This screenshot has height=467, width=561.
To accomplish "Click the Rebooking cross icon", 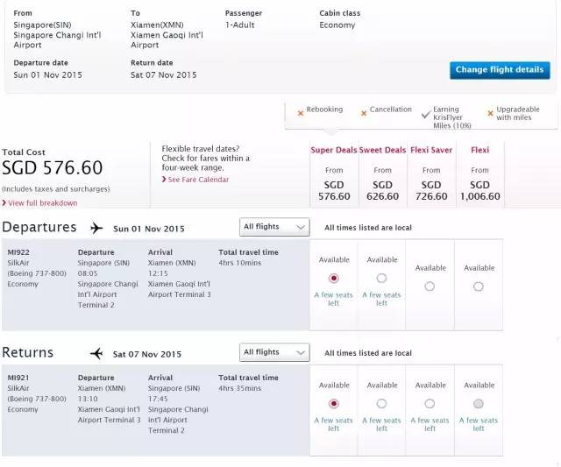I will [301, 113].
